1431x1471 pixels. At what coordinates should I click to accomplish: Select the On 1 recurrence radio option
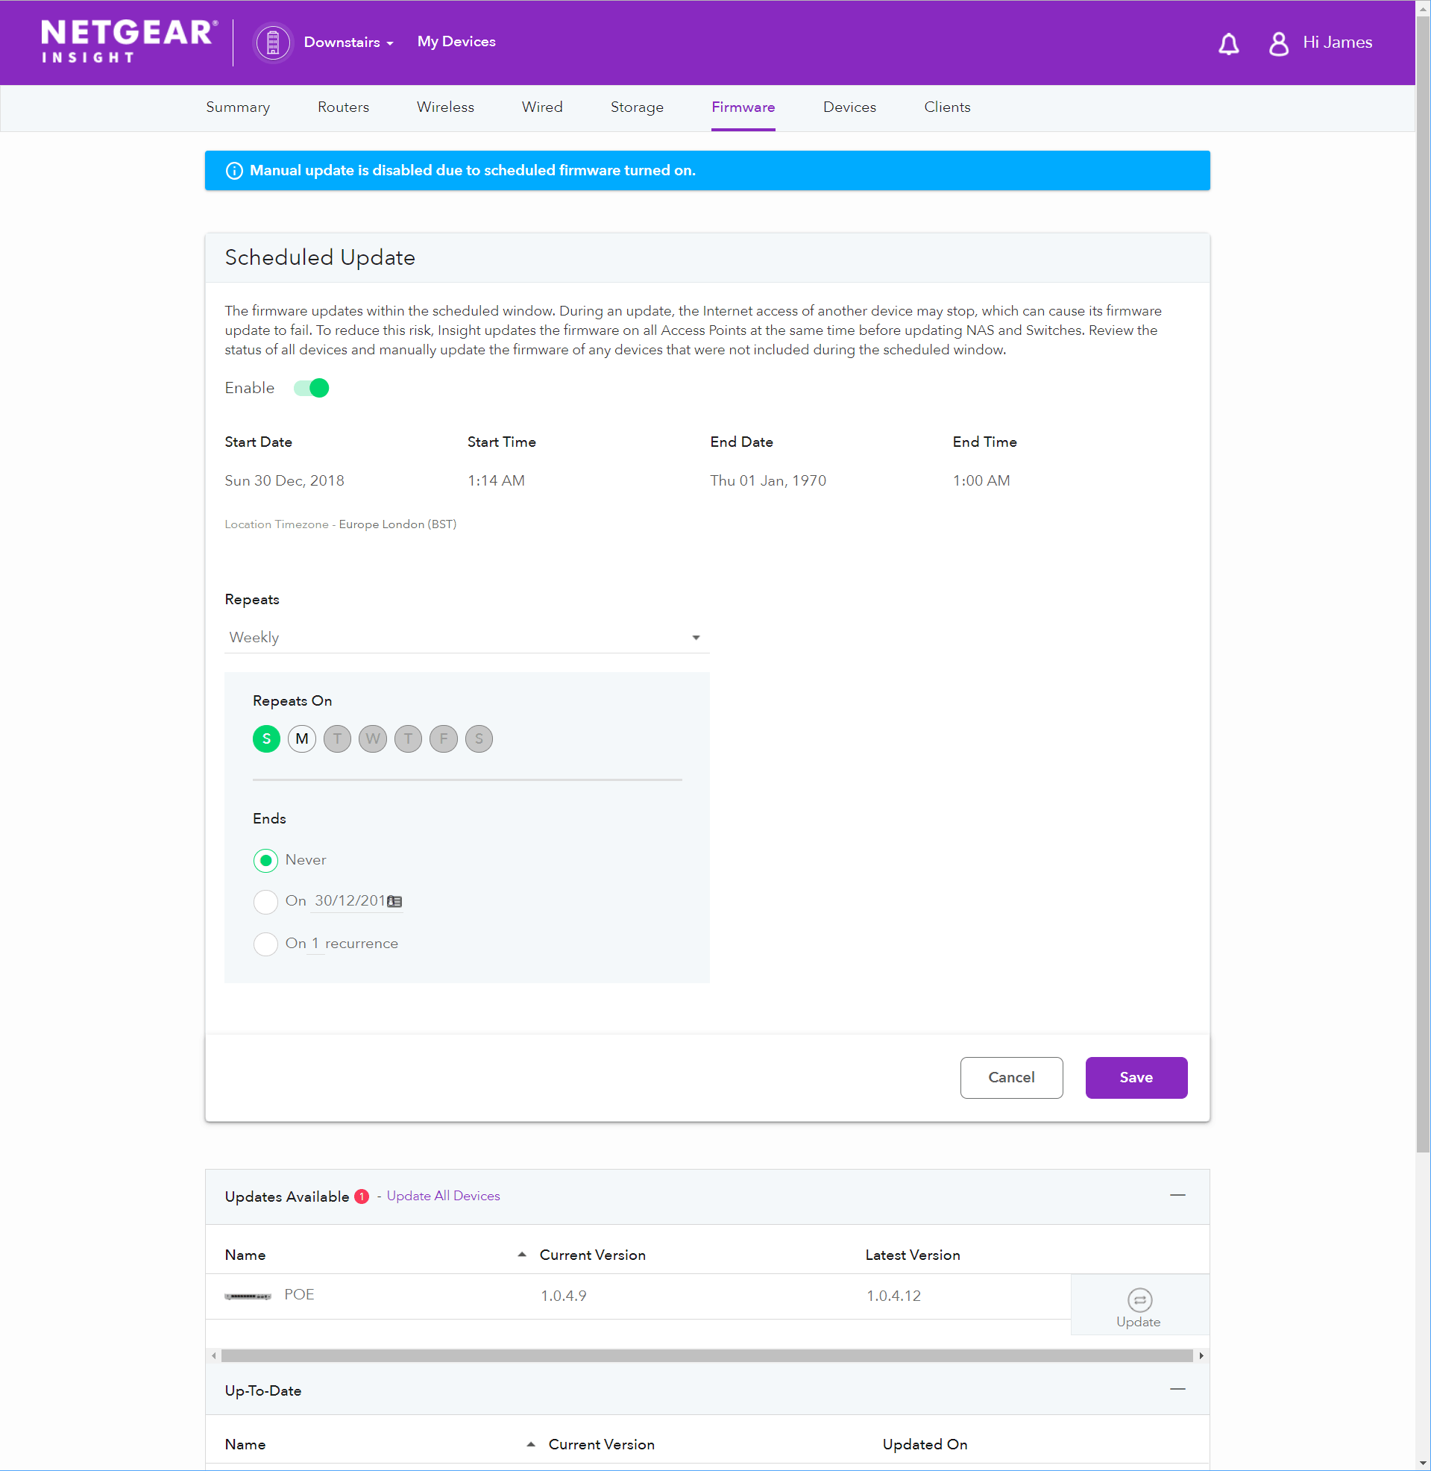(x=265, y=944)
